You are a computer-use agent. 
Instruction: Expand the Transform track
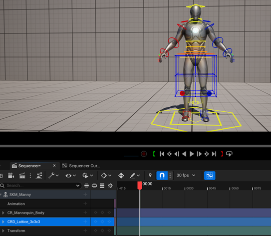point(3,231)
